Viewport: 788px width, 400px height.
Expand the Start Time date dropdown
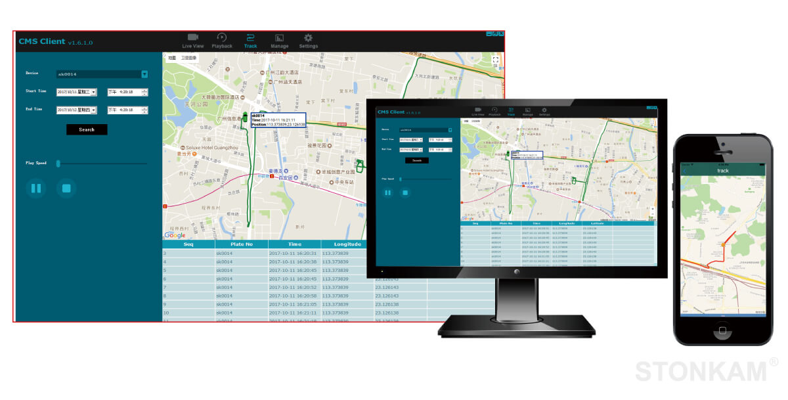(93, 92)
